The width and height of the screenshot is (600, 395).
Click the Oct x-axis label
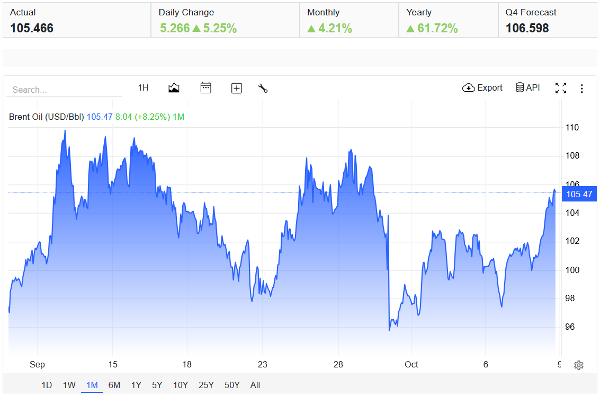pos(411,364)
